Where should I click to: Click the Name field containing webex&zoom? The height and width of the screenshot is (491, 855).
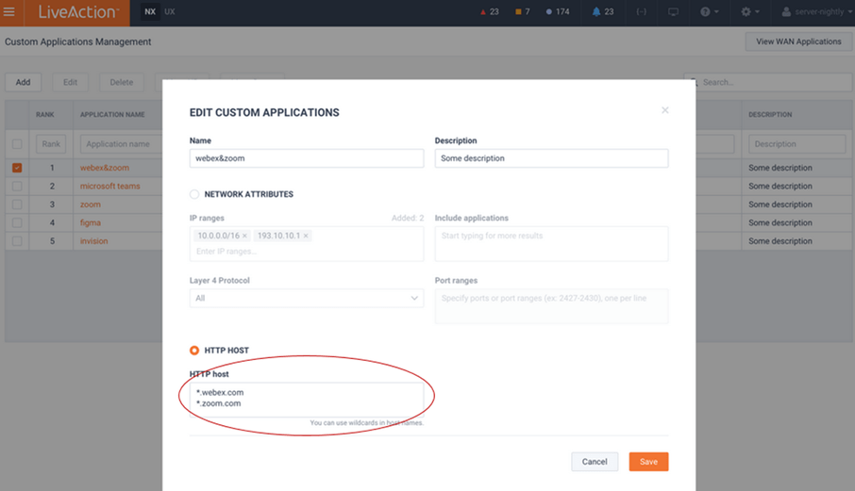point(307,158)
